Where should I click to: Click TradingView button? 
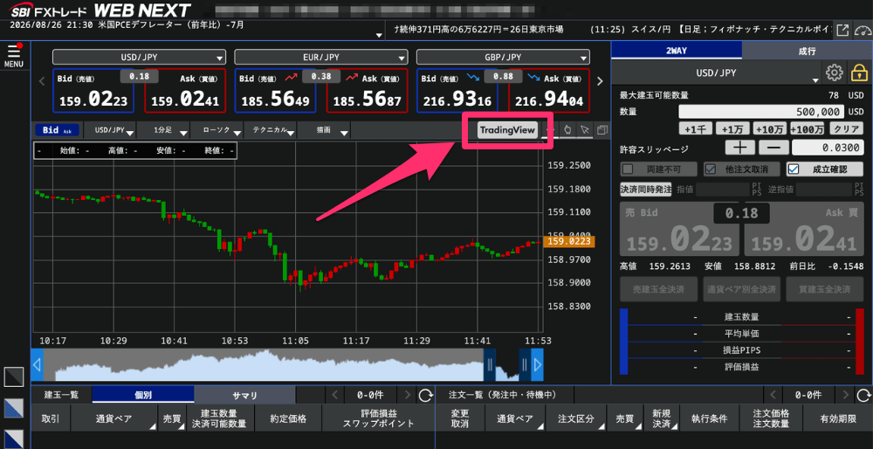tap(507, 130)
